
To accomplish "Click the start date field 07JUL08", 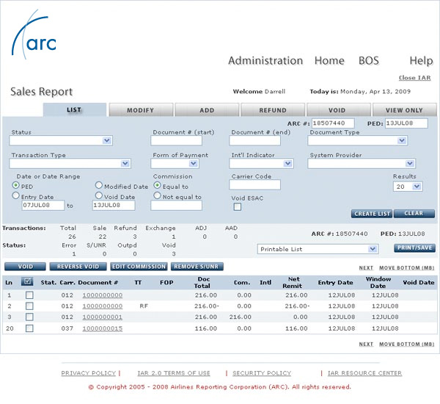I will 43,205.
